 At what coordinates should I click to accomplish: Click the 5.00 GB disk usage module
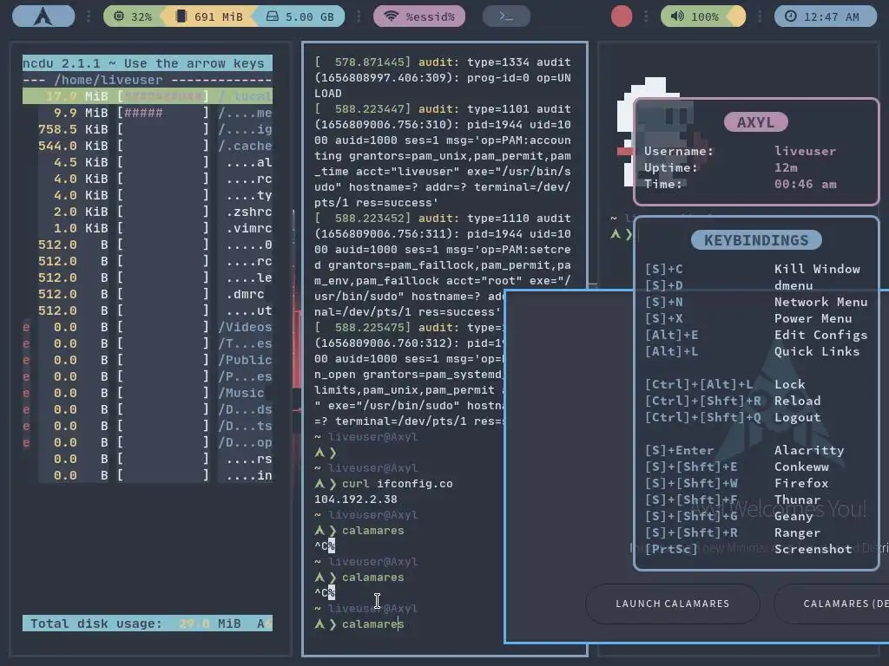(300, 16)
